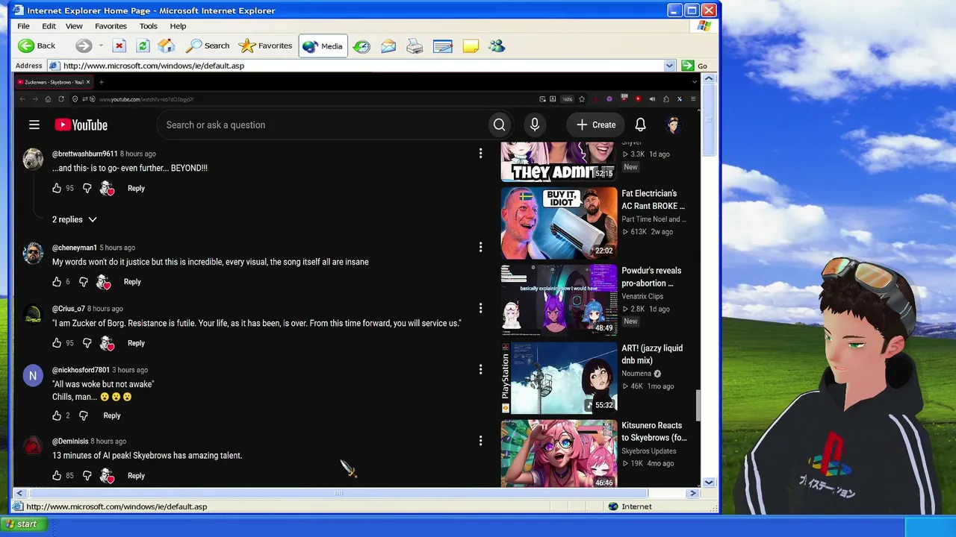
Task: Like the comment by @cheneyman1
Action: 57,282
